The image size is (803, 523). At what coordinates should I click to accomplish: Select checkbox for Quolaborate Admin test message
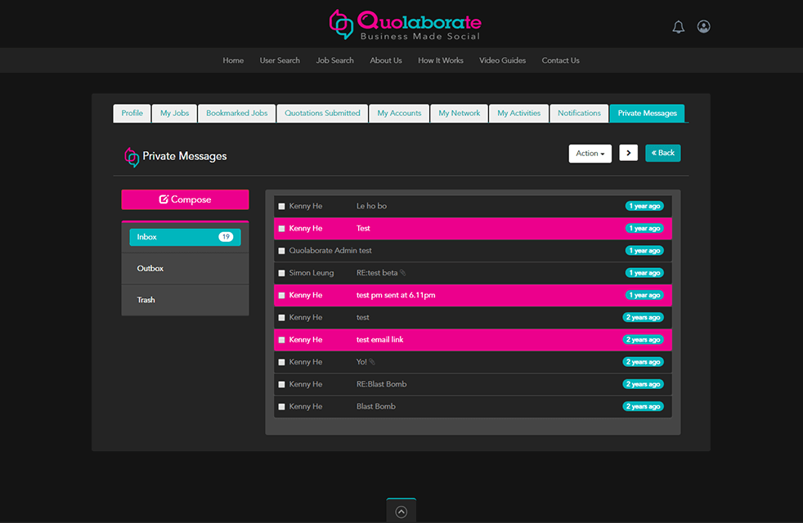tap(282, 251)
